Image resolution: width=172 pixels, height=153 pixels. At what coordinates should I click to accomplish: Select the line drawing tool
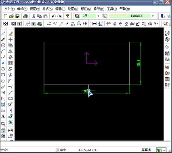coord(3,33)
